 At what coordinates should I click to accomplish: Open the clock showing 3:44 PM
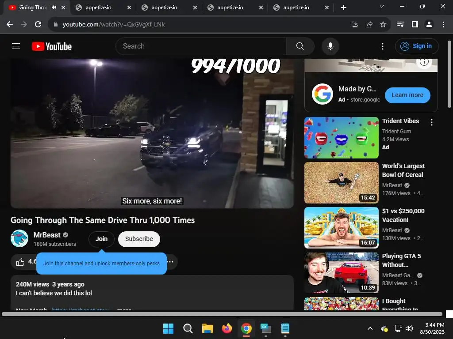[432, 328]
